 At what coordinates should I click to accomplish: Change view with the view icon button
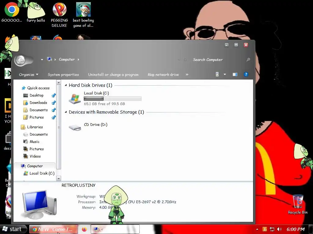pyautogui.click(x=217, y=74)
